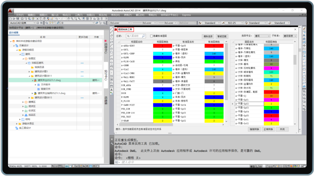Viewport: 314px width, 176px height.
Task: Open the Layer Properties Manager icon
Action: pos(47,23)
